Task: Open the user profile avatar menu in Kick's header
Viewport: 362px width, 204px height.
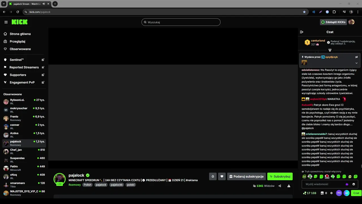Action: [x=352, y=22]
